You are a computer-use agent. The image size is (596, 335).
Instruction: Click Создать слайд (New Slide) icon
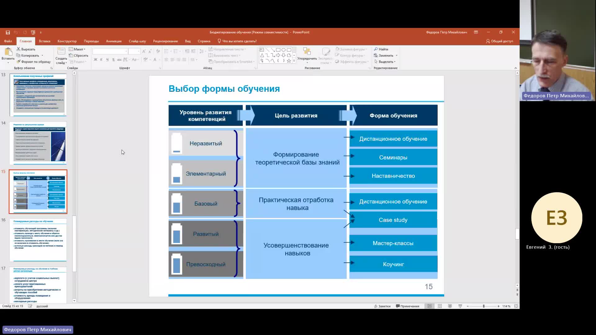pyautogui.click(x=61, y=51)
